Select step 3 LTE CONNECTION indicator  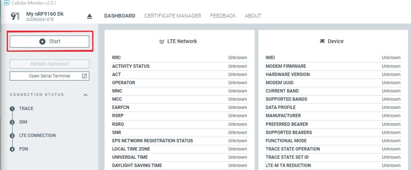12,136
